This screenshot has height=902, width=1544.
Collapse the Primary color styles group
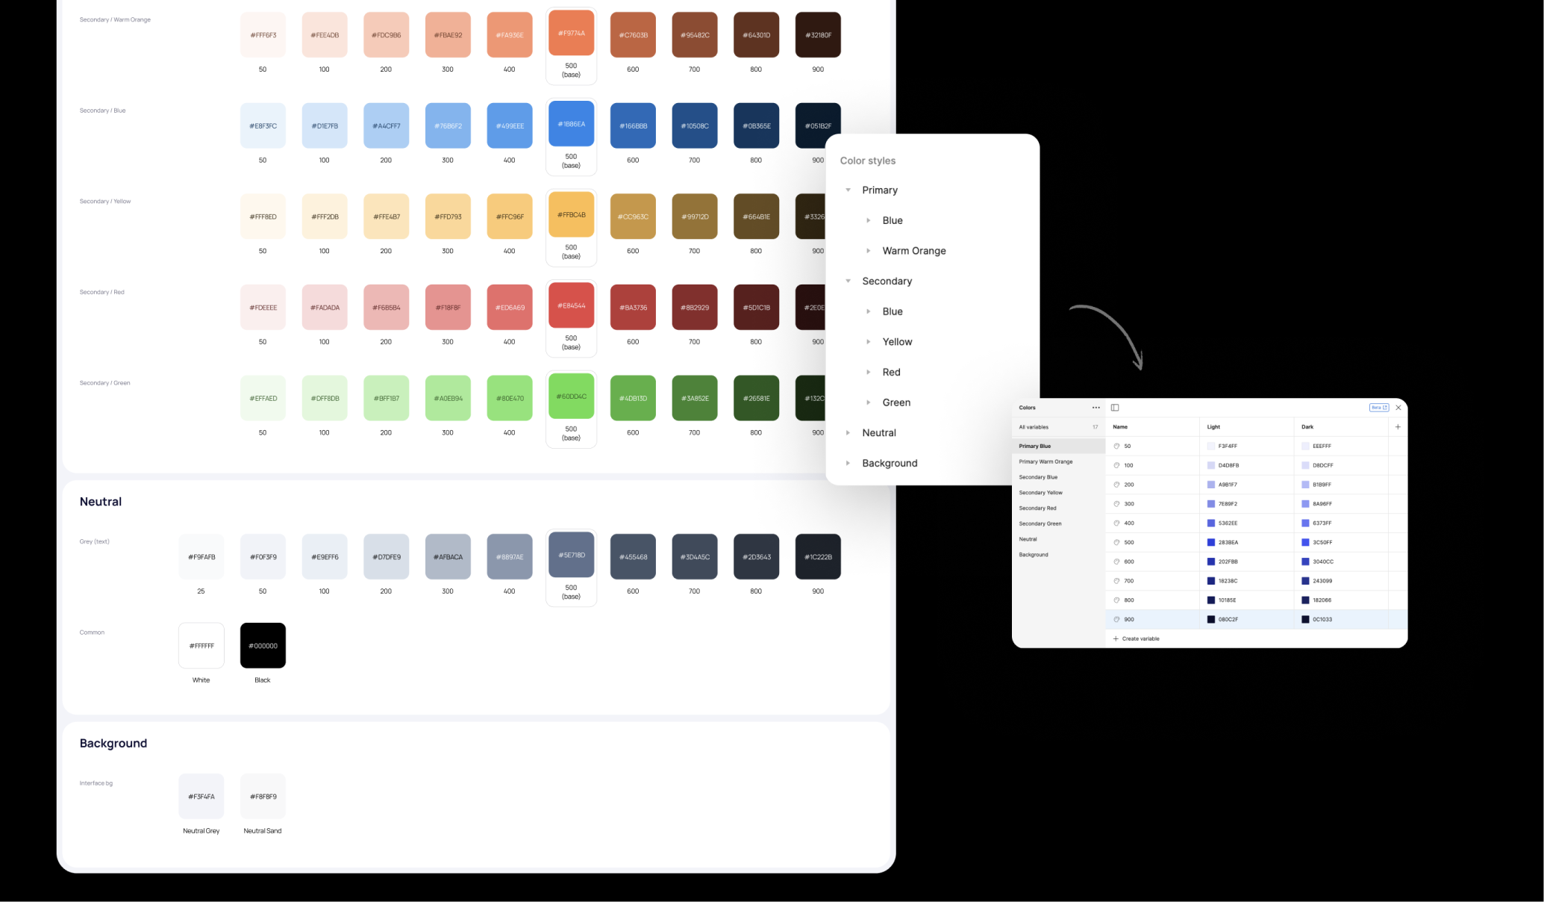[848, 190]
